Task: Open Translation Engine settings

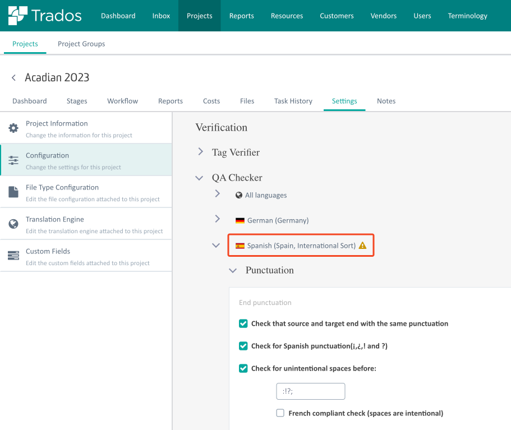Action: point(86,224)
